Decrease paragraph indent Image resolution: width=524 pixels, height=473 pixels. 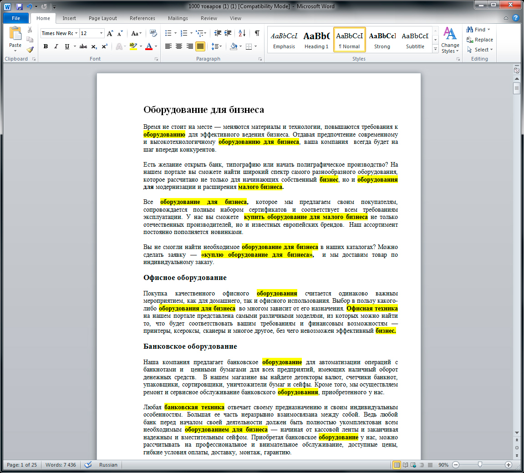tap(218, 33)
